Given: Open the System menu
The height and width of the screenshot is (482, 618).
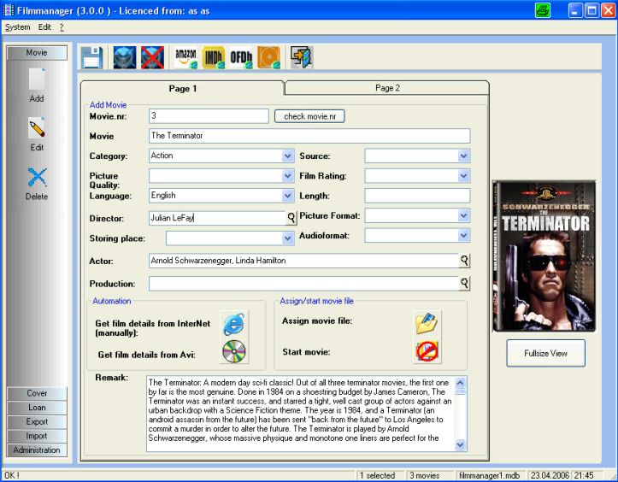Looking at the screenshot, I should tap(17, 27).
